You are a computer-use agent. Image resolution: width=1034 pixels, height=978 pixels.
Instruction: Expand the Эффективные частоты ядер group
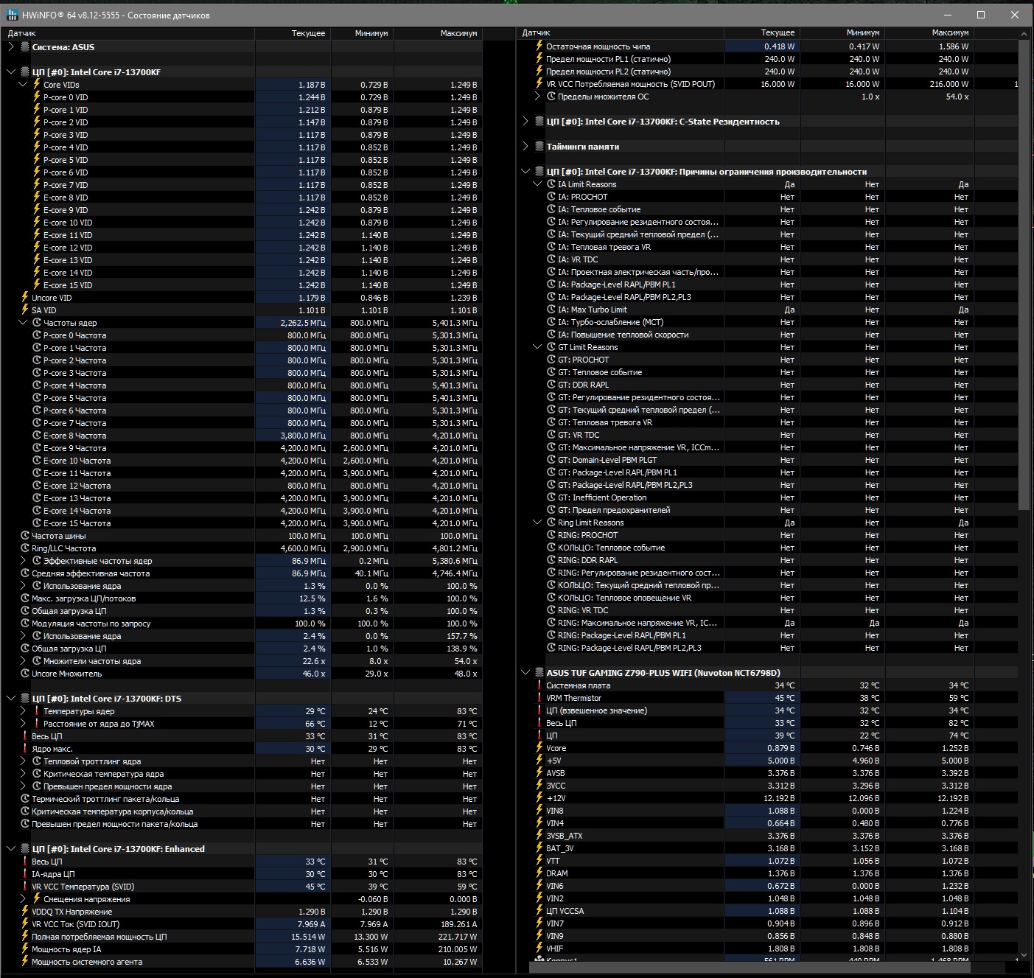[x=23, y=561]
